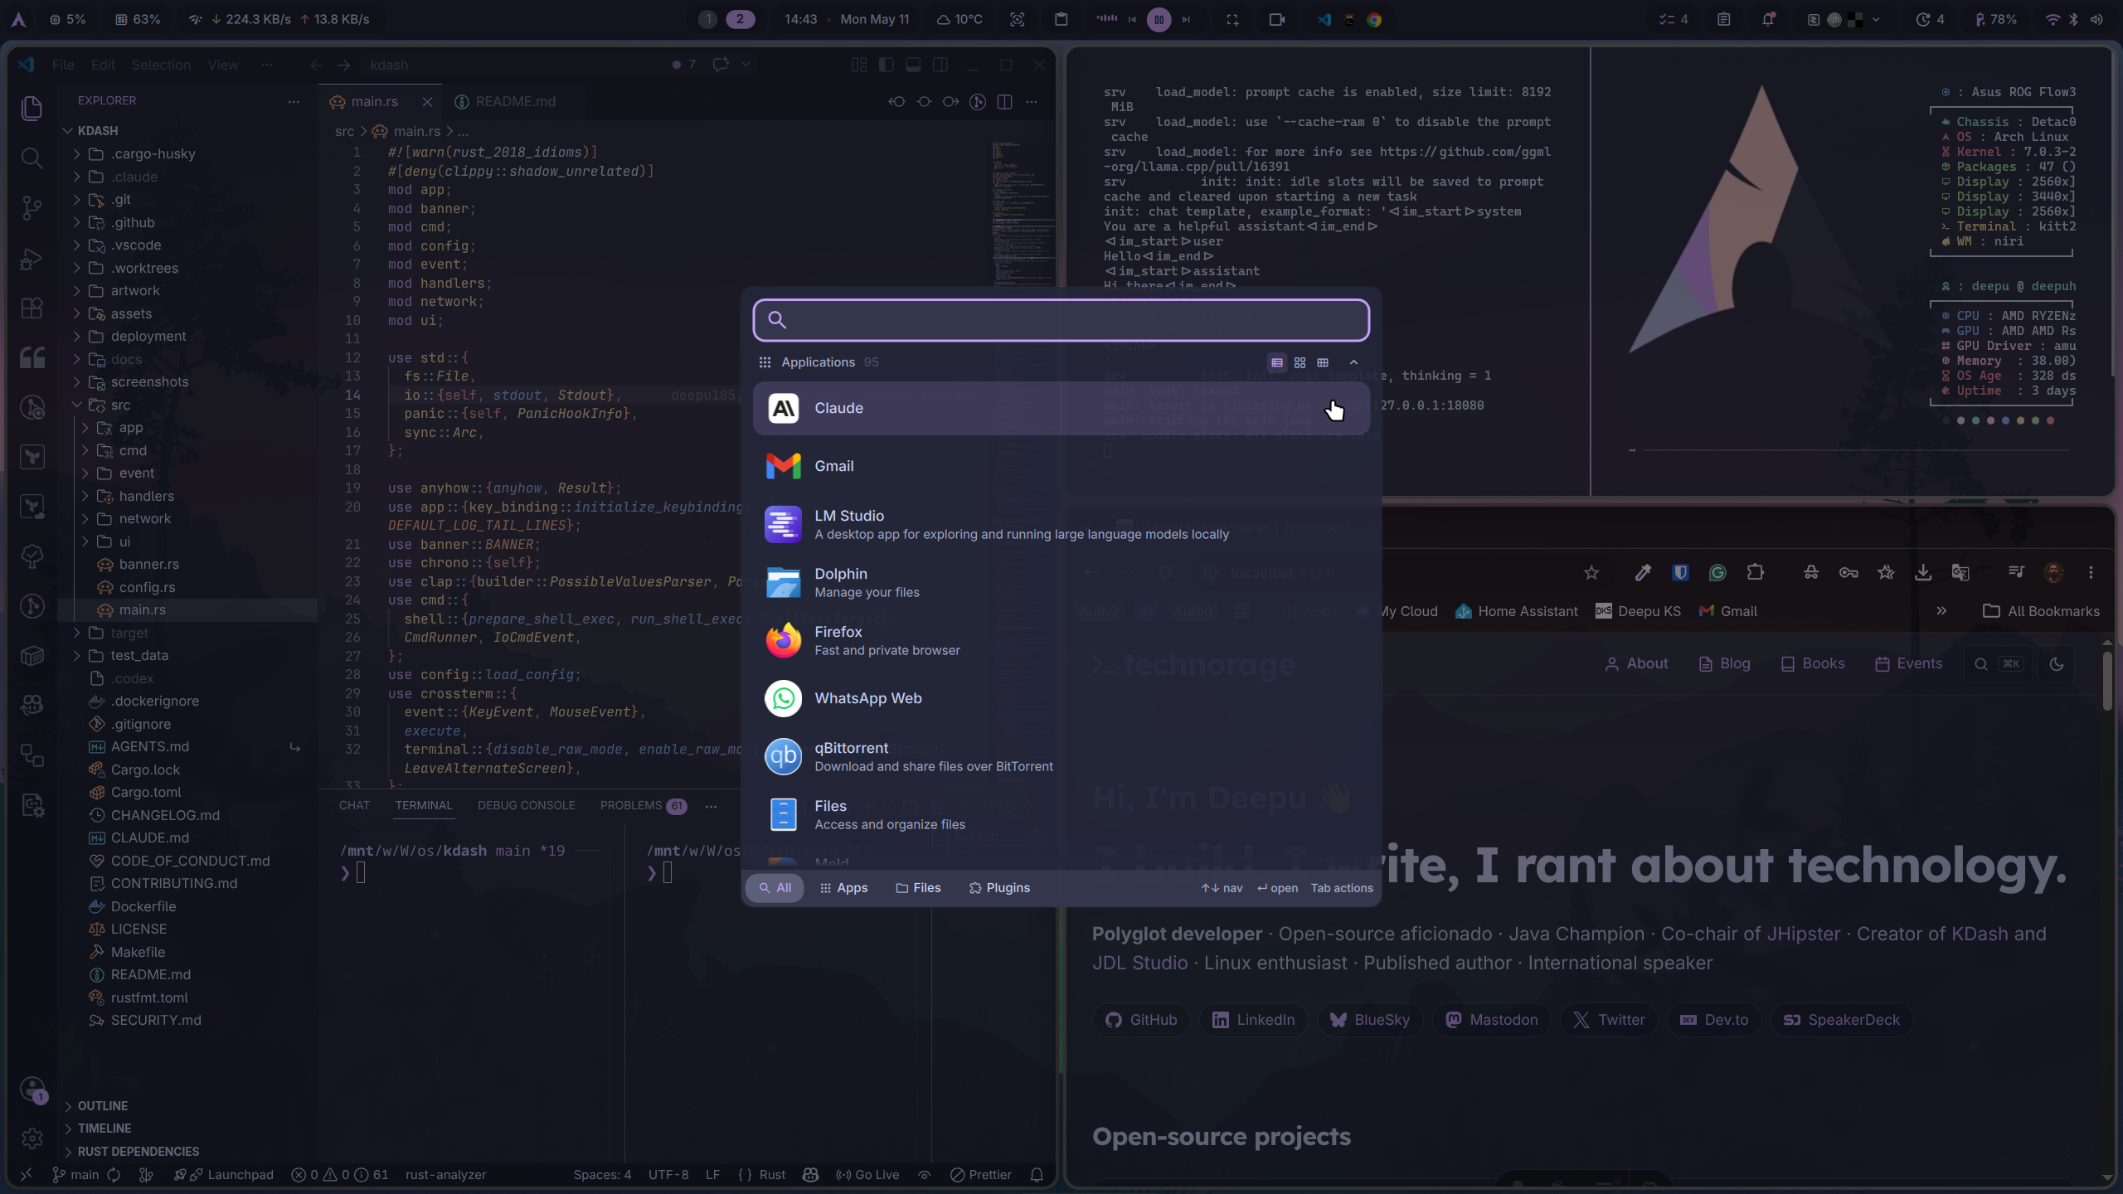Select the All filter tab in launcher

[775, 888]
